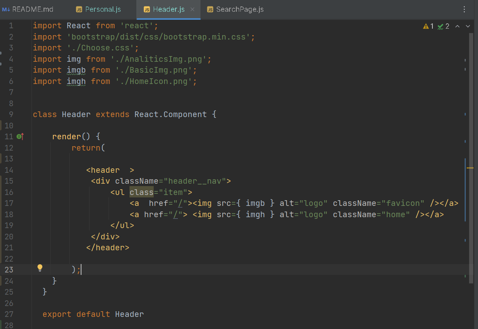The image size is (478, 329).
Task: Click line number 23 in the gutter
Action: 9,270
